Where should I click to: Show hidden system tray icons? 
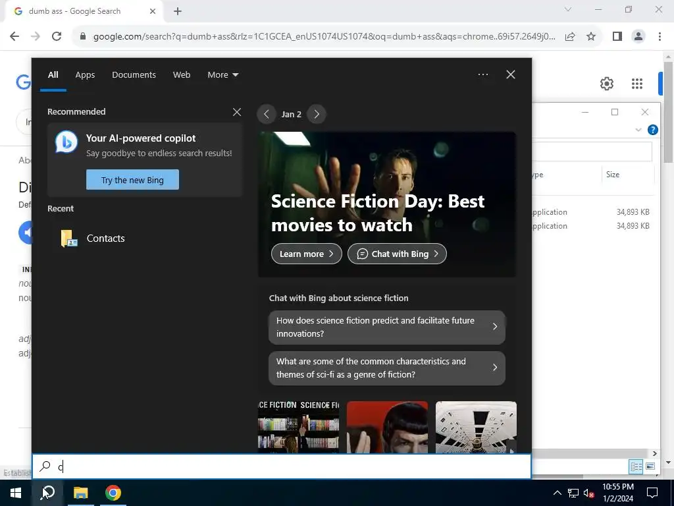(x=557, y=493)
